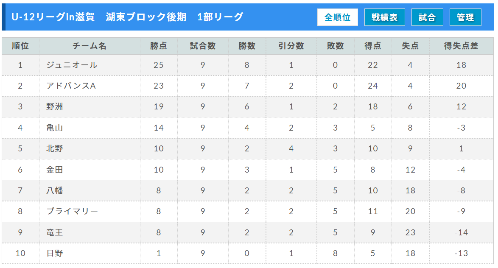Click the チーム名 column header
This screenshot has width=498, height=268.
pos(90,46)
